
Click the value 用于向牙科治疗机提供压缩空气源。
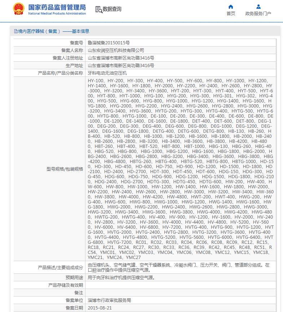tap(121, 278)
